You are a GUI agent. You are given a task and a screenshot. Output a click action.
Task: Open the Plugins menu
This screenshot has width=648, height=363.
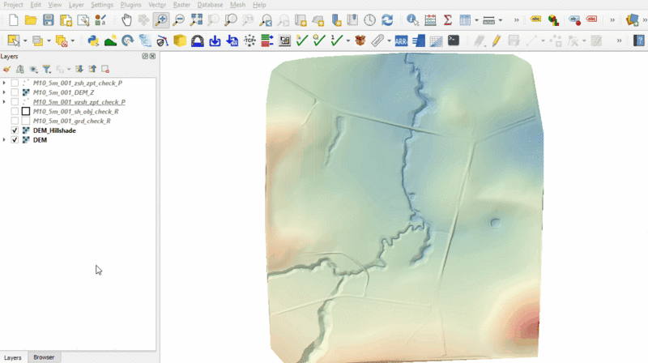130,5
